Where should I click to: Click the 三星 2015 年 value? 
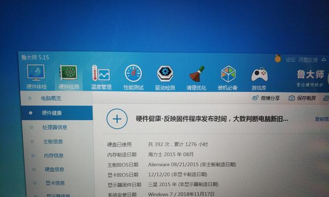coord(183,184)
